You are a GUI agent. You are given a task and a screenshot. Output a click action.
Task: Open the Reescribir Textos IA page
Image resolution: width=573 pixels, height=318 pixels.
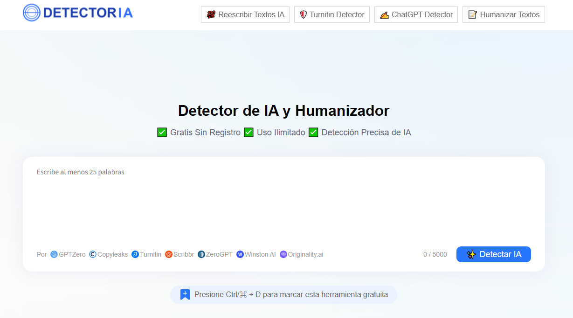point(245,14)
